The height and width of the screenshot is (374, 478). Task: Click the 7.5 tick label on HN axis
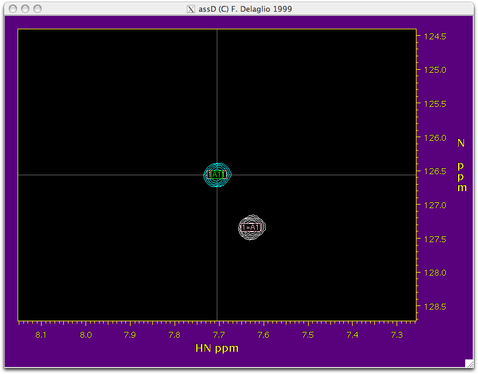pos(308,335)
